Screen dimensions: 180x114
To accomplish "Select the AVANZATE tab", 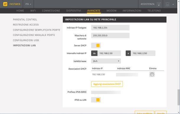I will click(94, 11).
